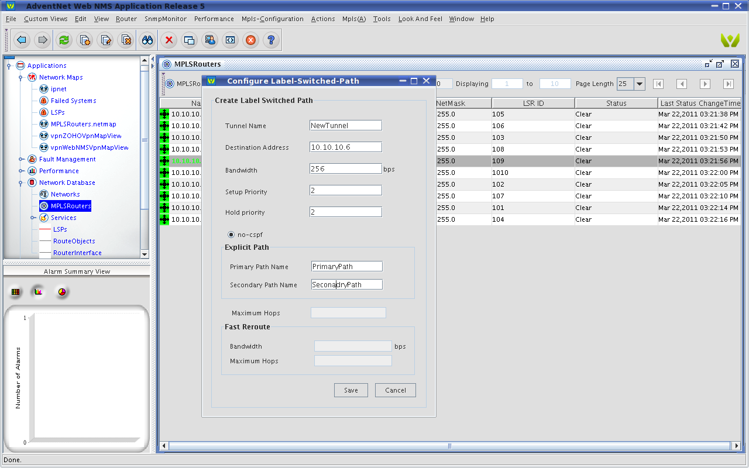Select RouteObjects in the tree
This screenshot has height=468, width=749.
click(x=74, y=241)
